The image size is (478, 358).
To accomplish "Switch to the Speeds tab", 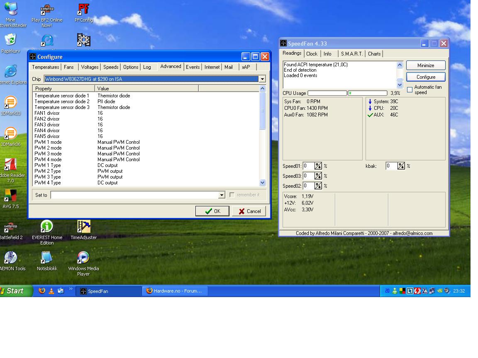I will (111, 67).
